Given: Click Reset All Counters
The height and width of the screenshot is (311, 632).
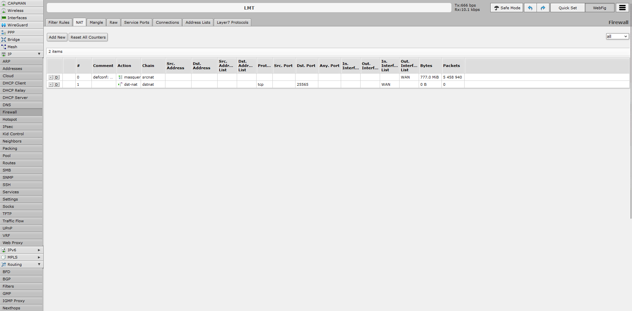Looking at the screenshot, I should point(88,37).
